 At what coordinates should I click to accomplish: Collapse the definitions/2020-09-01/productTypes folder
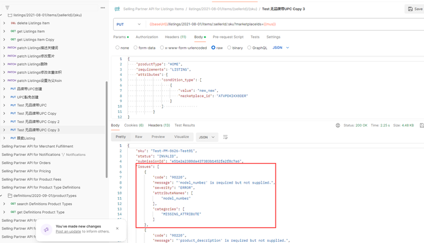tap(1, 196)
